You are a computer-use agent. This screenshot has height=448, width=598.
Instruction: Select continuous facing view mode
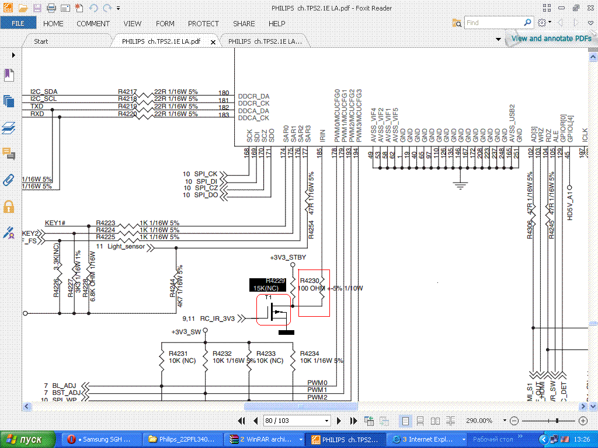pyautogui.click(x=450, y=421)
